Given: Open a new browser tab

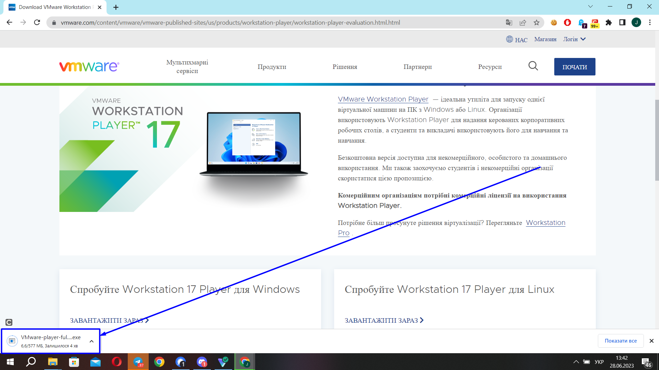Looking at the screenshot, I should pyautogui.click(x=116, y=7).
